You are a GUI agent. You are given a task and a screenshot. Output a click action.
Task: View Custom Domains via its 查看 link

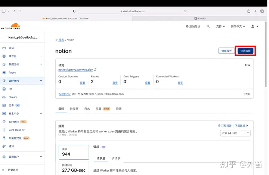coord(83,83)
